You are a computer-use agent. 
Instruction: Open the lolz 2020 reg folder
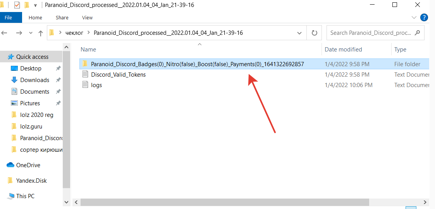[x=36, y=115]
